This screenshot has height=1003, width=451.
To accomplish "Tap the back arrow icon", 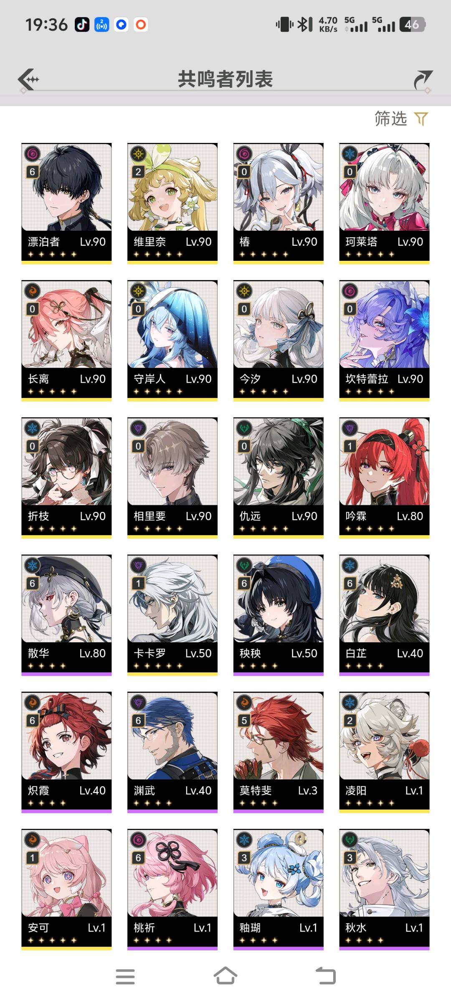I will coord(28,79).
